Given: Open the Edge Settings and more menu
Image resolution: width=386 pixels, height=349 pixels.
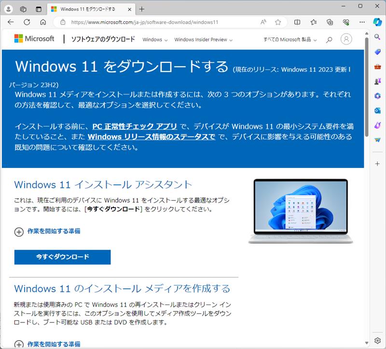Looking at the screenshot, I should coord(362,22).
